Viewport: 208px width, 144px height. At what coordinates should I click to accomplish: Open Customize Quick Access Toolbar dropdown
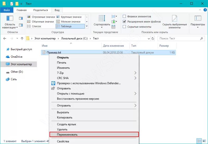tap(21, 4)
